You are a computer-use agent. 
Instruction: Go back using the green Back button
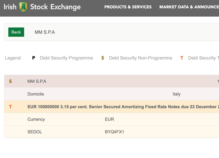pos(16,32)
